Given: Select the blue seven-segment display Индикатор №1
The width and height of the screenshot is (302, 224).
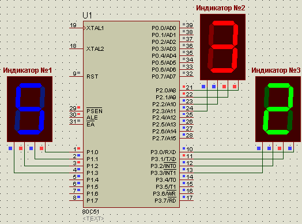Looking at the screenshot, I should [x=29, y=109].
